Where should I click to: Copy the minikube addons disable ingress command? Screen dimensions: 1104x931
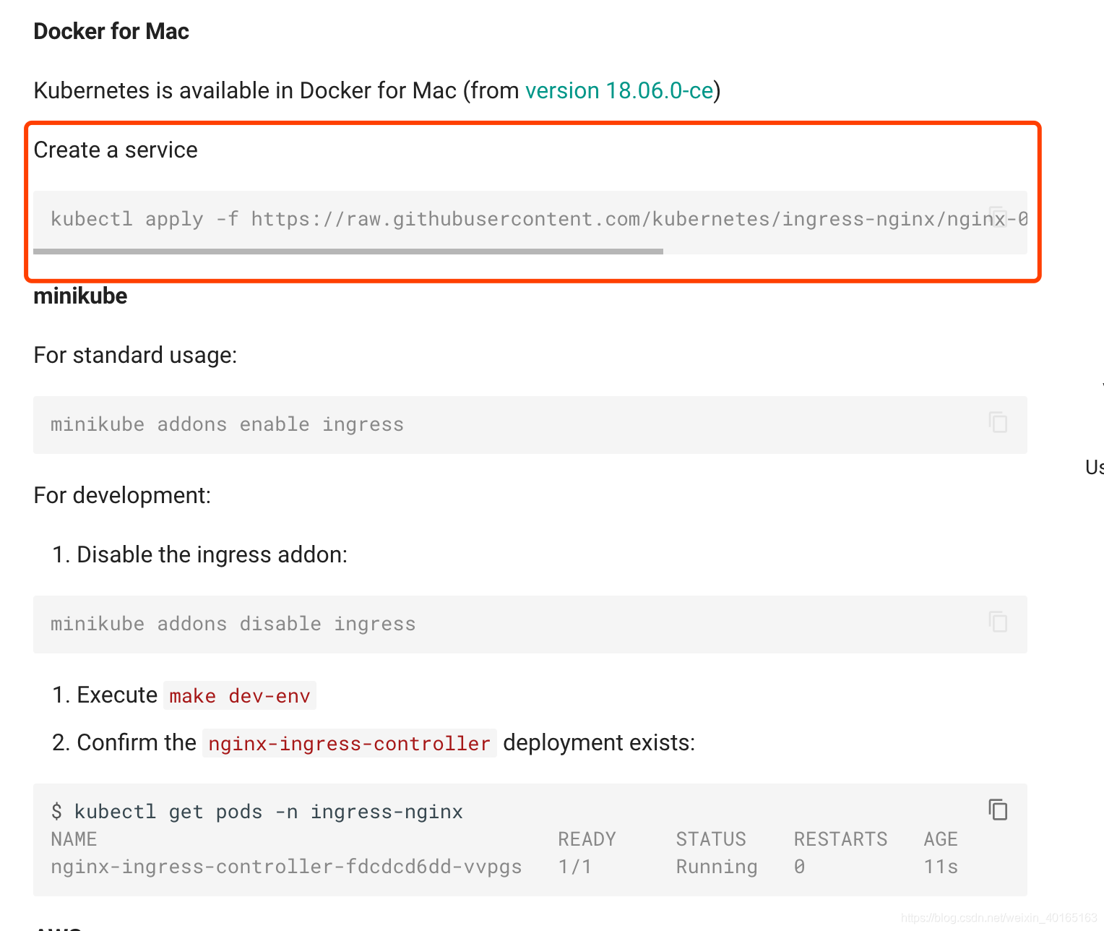coord(998,622)
